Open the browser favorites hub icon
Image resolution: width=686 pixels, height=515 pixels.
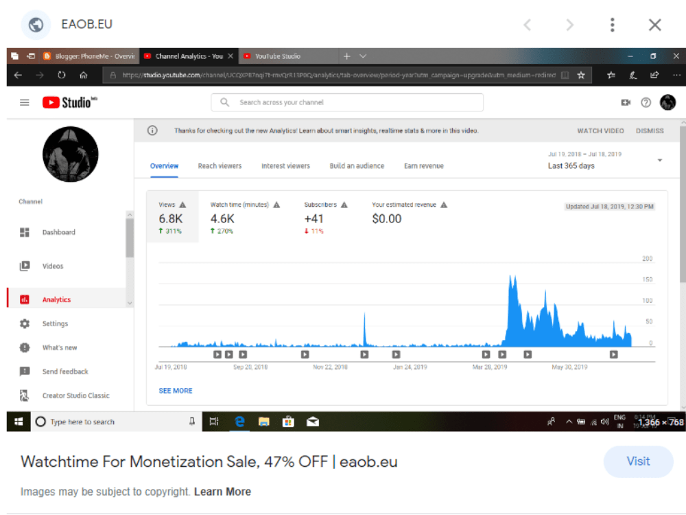(611, 75)
